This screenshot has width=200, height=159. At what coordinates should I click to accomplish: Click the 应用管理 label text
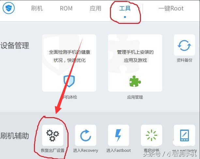135,97
